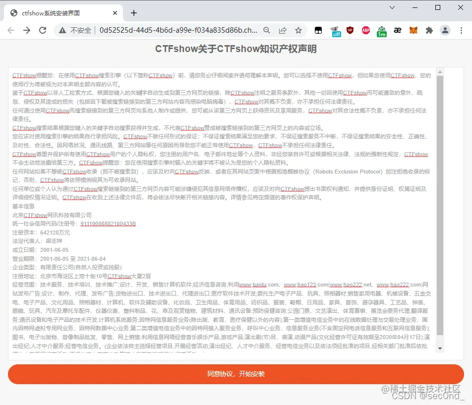Click the chevron dropdown near window controls
Viewport: 472px width, 405px height.
tap(393, 7)
